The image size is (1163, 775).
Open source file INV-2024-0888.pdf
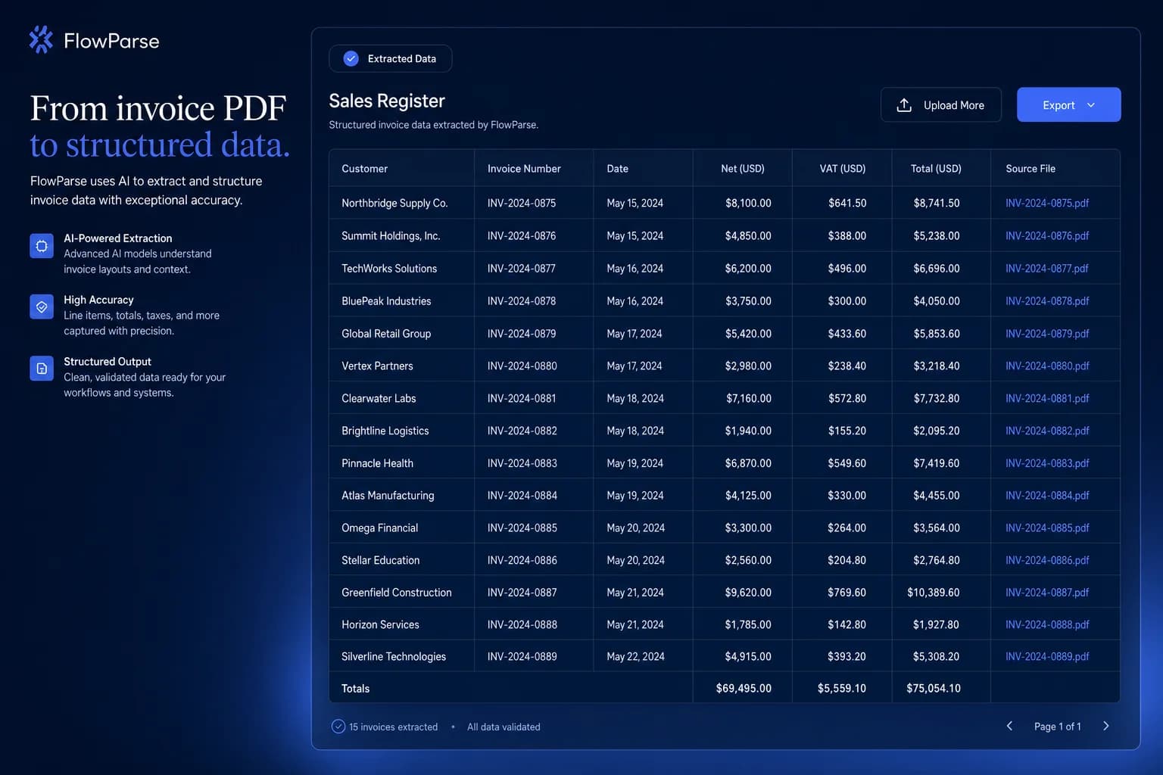1047,624
